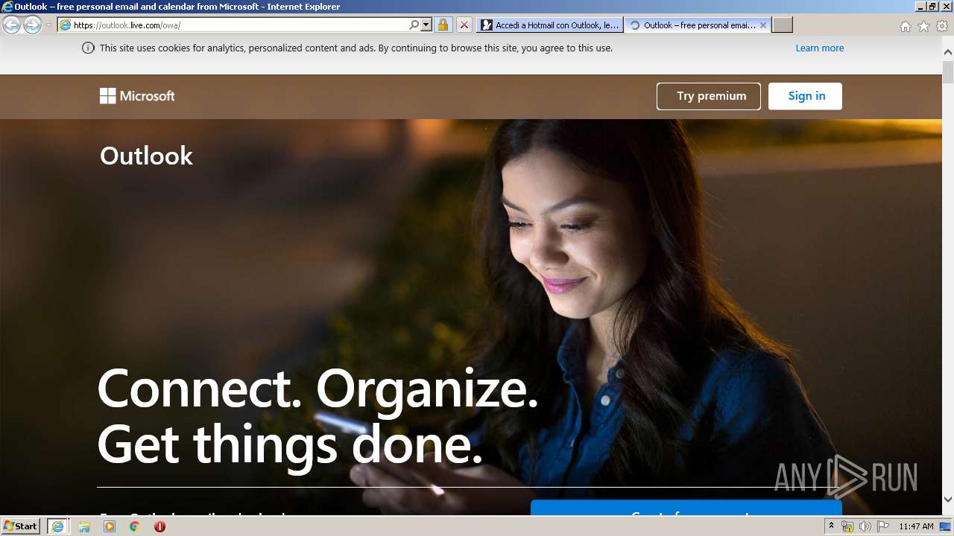Click the Stop loading X button

pyautogui.click(x=464, y=25)
